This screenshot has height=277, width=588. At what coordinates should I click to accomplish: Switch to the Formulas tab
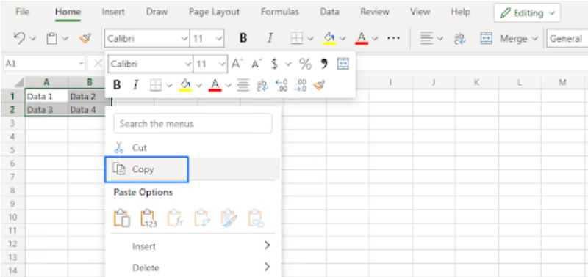click(280, 12)
